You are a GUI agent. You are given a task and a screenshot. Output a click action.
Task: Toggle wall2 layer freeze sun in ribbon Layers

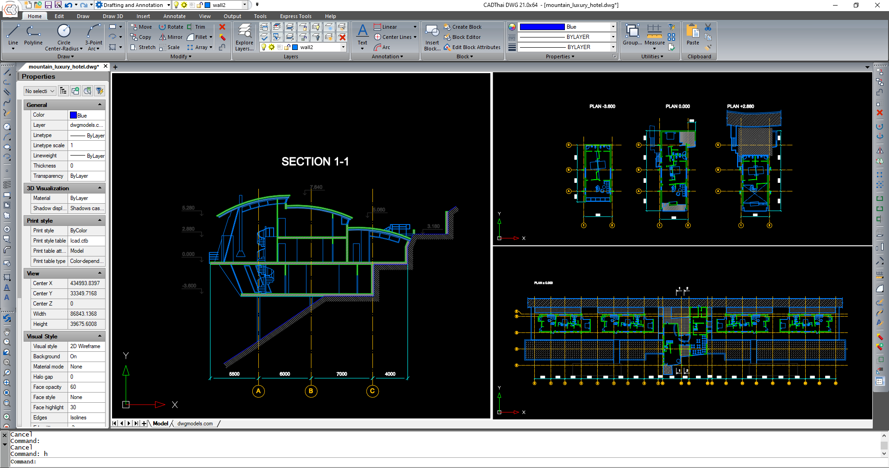(x=272, y=47)
